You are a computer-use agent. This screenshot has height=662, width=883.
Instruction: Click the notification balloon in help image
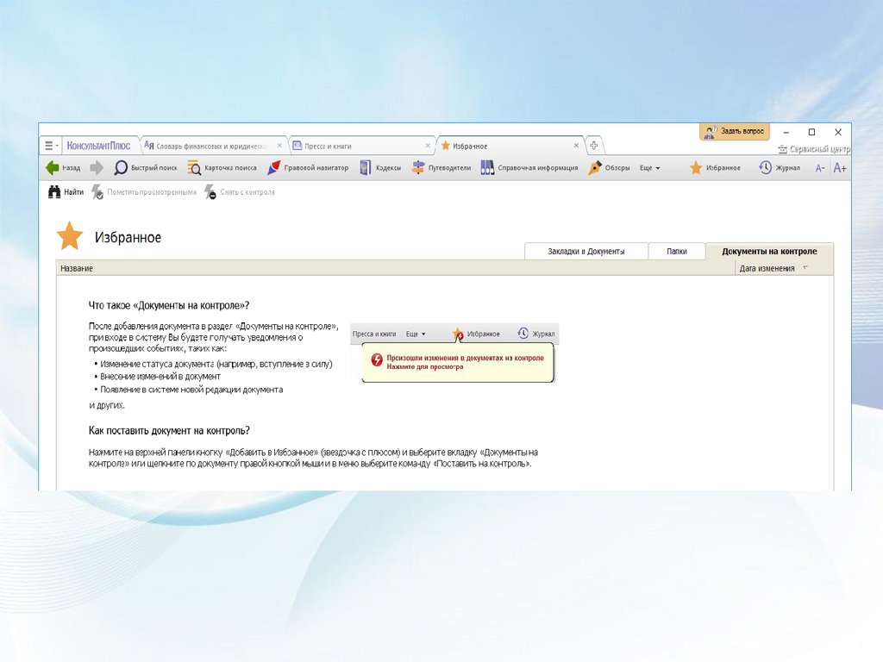tap(458, 362)
